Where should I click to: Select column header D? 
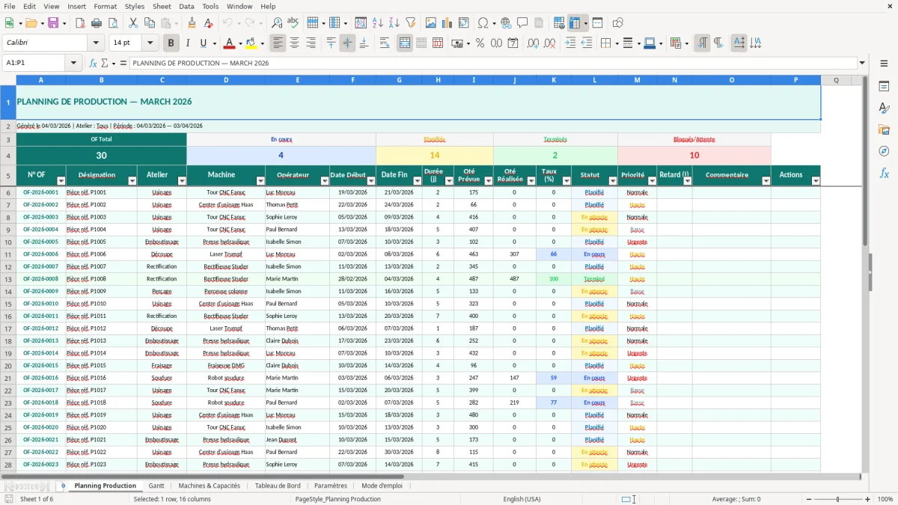click(x=226, y=80)
